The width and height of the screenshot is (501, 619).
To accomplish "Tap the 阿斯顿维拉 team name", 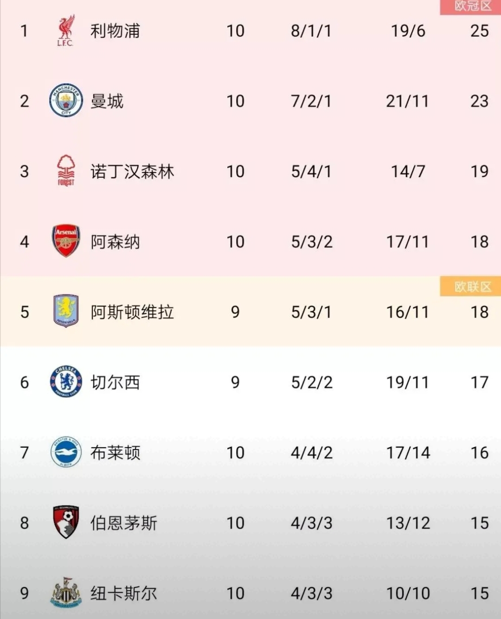I will click(132, 312).
